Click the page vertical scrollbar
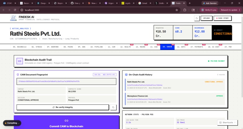Image resolution: width=243 pixels, height=129 pixels. [242, 56]
